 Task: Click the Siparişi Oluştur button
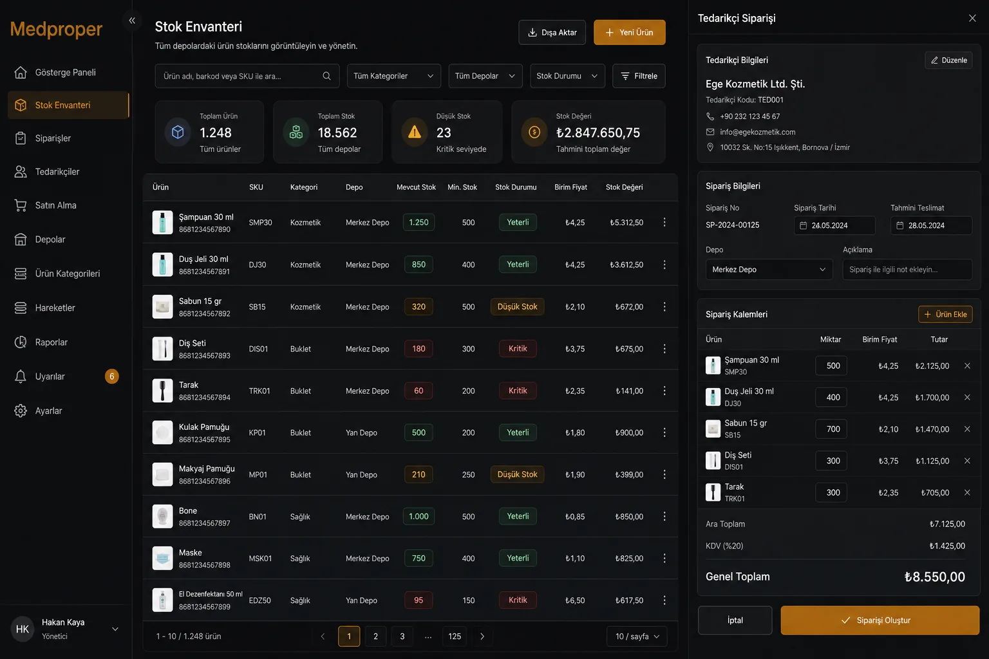[x=880, y=620]
